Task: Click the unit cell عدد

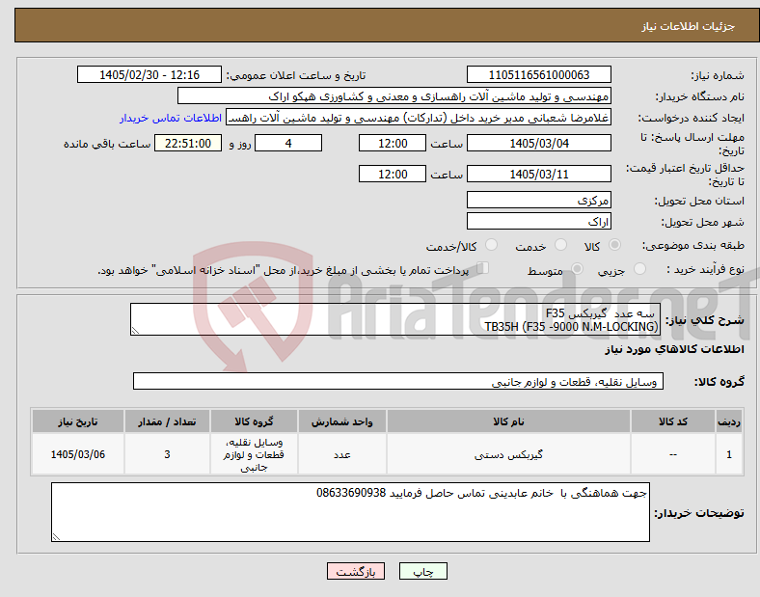Action: point(341,454)
